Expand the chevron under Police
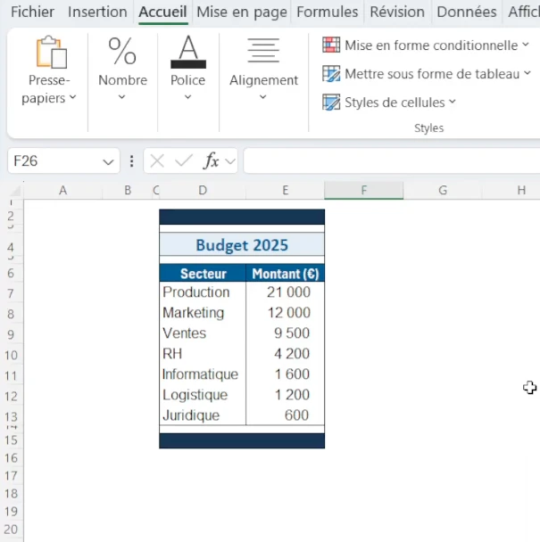 tap(187, 97)
